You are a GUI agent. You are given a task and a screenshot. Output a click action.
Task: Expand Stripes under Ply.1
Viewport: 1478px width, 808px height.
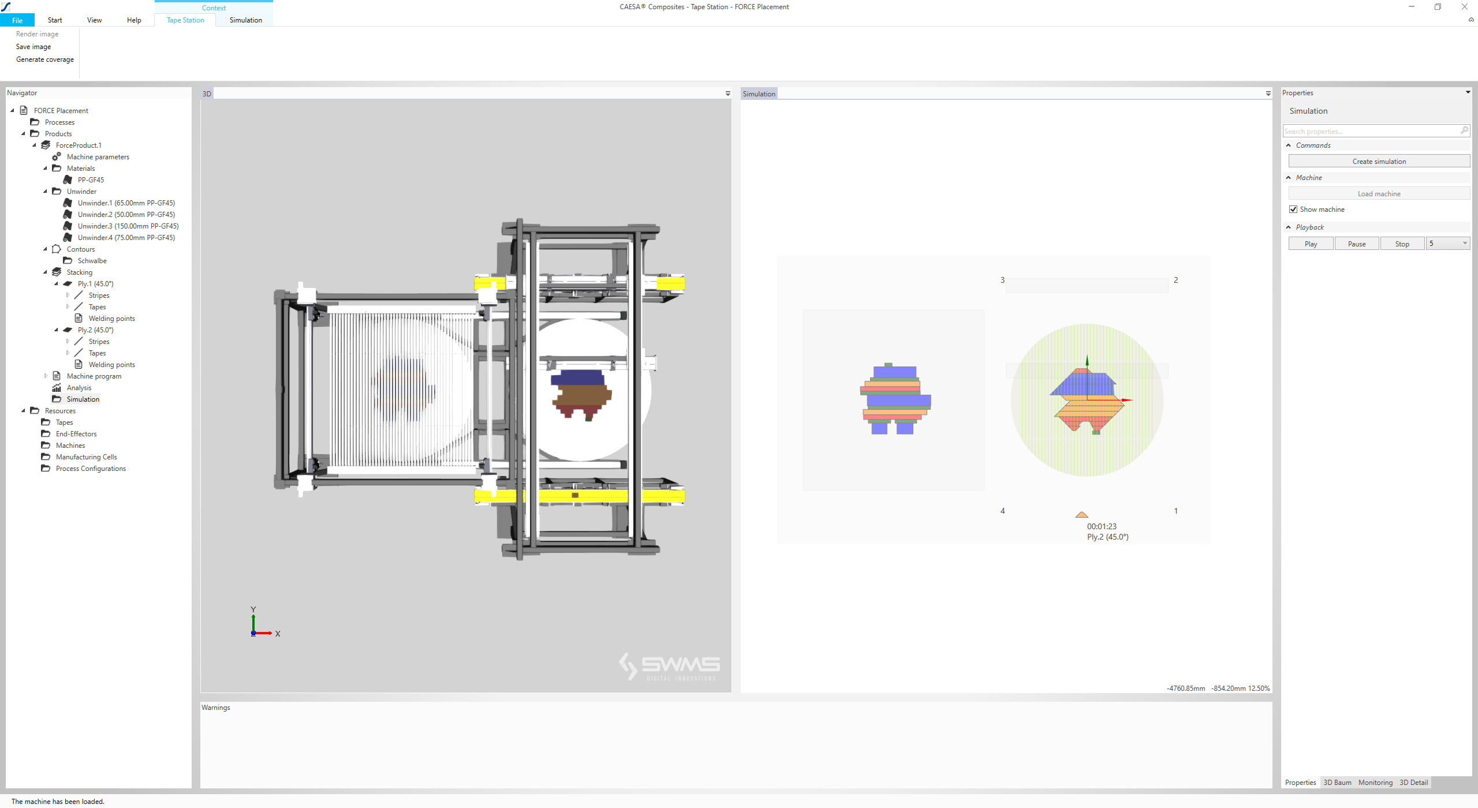[68, 295]
